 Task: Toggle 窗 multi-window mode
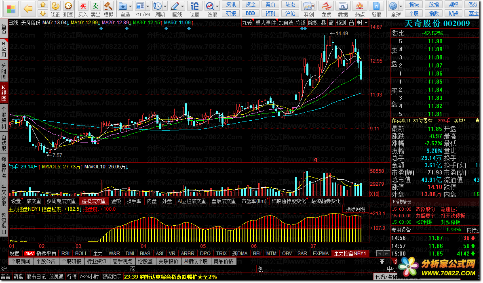click(x=331, y=23)
